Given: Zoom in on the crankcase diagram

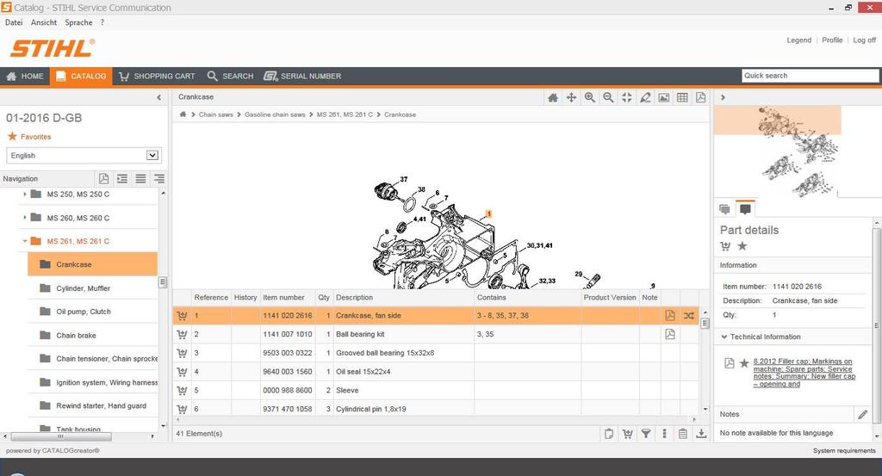Looking at the screenshot, I should 589,98.
